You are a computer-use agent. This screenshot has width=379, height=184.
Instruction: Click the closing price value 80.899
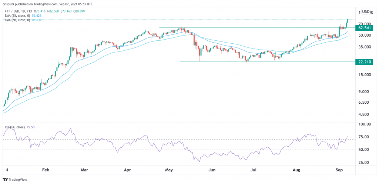tap(79, 11)
